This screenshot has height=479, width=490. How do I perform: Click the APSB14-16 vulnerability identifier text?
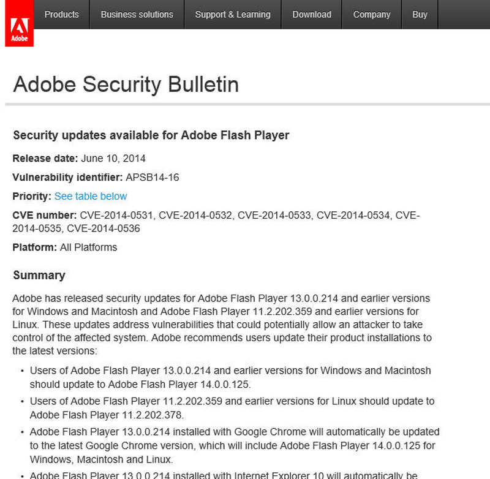[152, 177]
